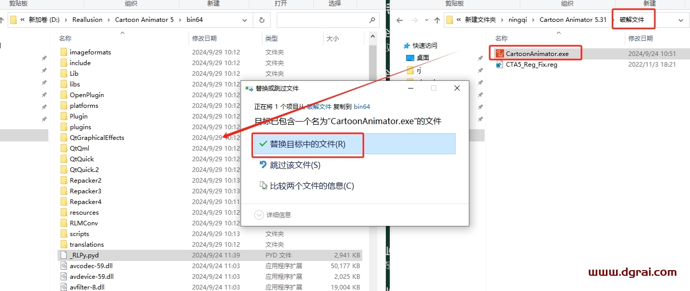The width and height of the screenshot is (690, 291).
Task: Select the _RLPy.pyd file
Action: (84, 255)
